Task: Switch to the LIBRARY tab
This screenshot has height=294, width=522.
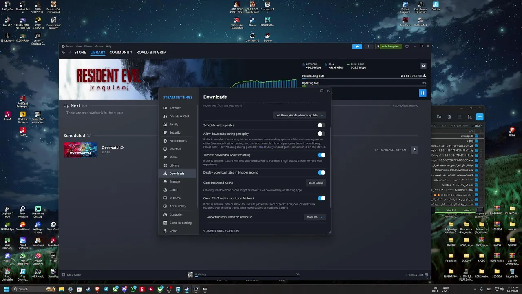Action: (x=98, y=52)
